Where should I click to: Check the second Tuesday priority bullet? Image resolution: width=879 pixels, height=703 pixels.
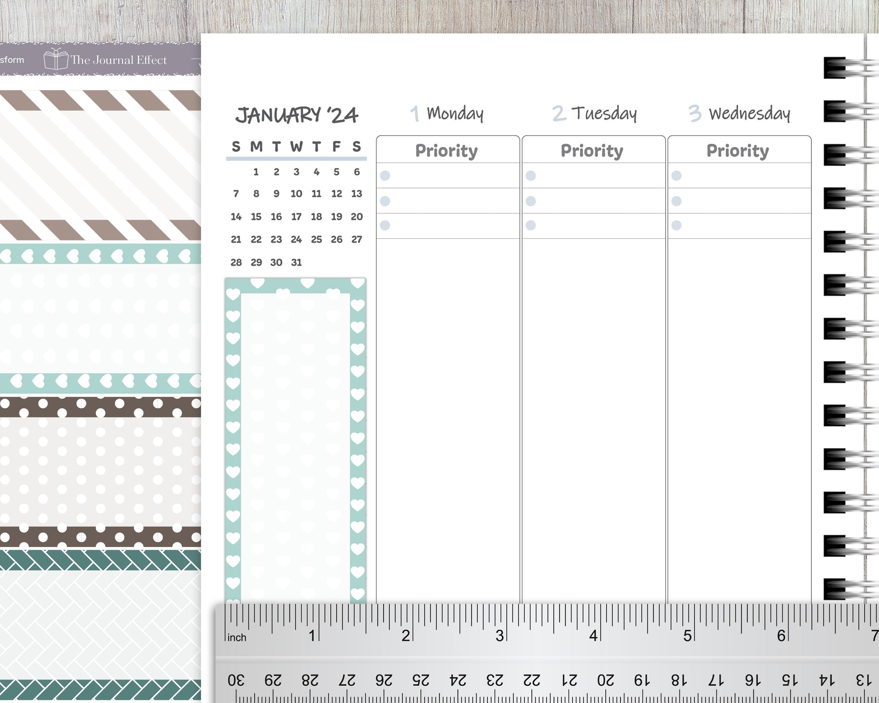click(530, 201)
